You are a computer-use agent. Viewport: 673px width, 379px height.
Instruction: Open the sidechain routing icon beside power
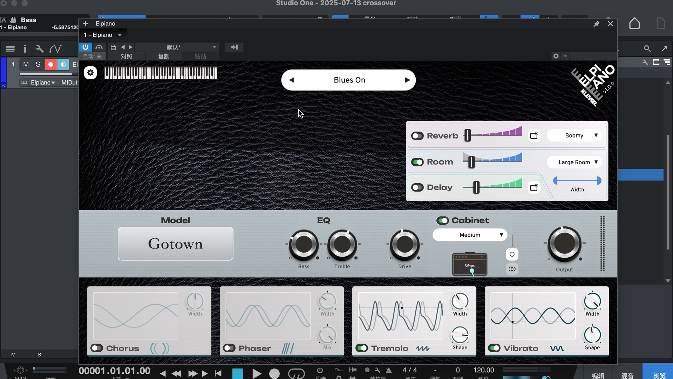coord(99,47)
